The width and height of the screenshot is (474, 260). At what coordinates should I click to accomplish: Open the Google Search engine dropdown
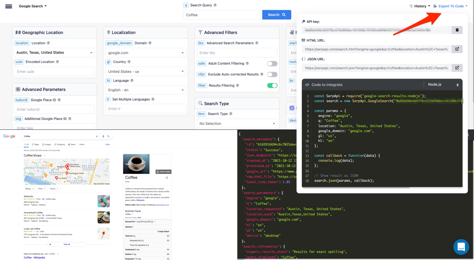coord(33,6)
